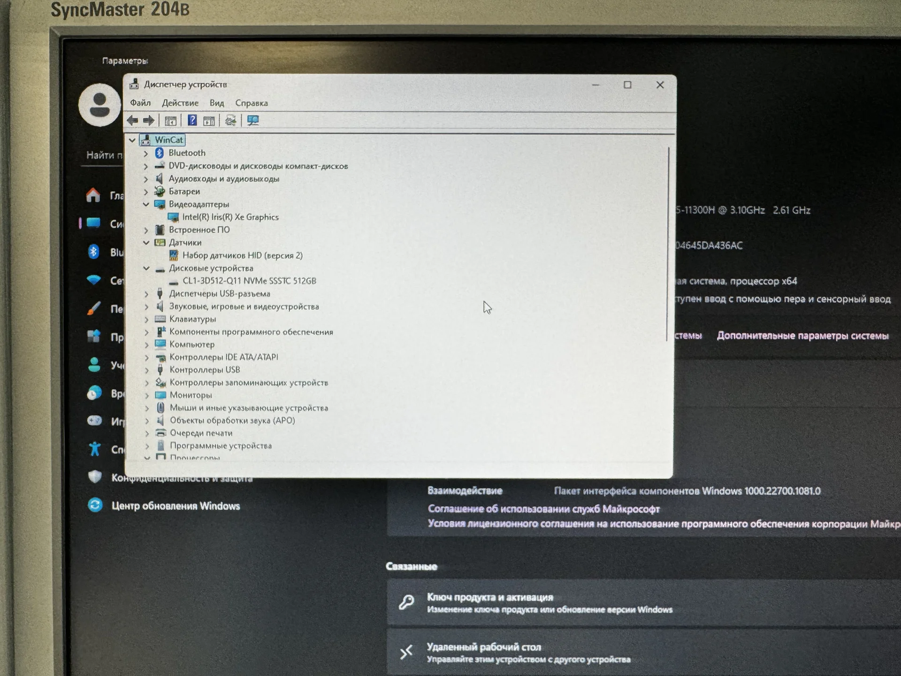
Task: Open the Действие menu
Action: [x=180, y=103]
